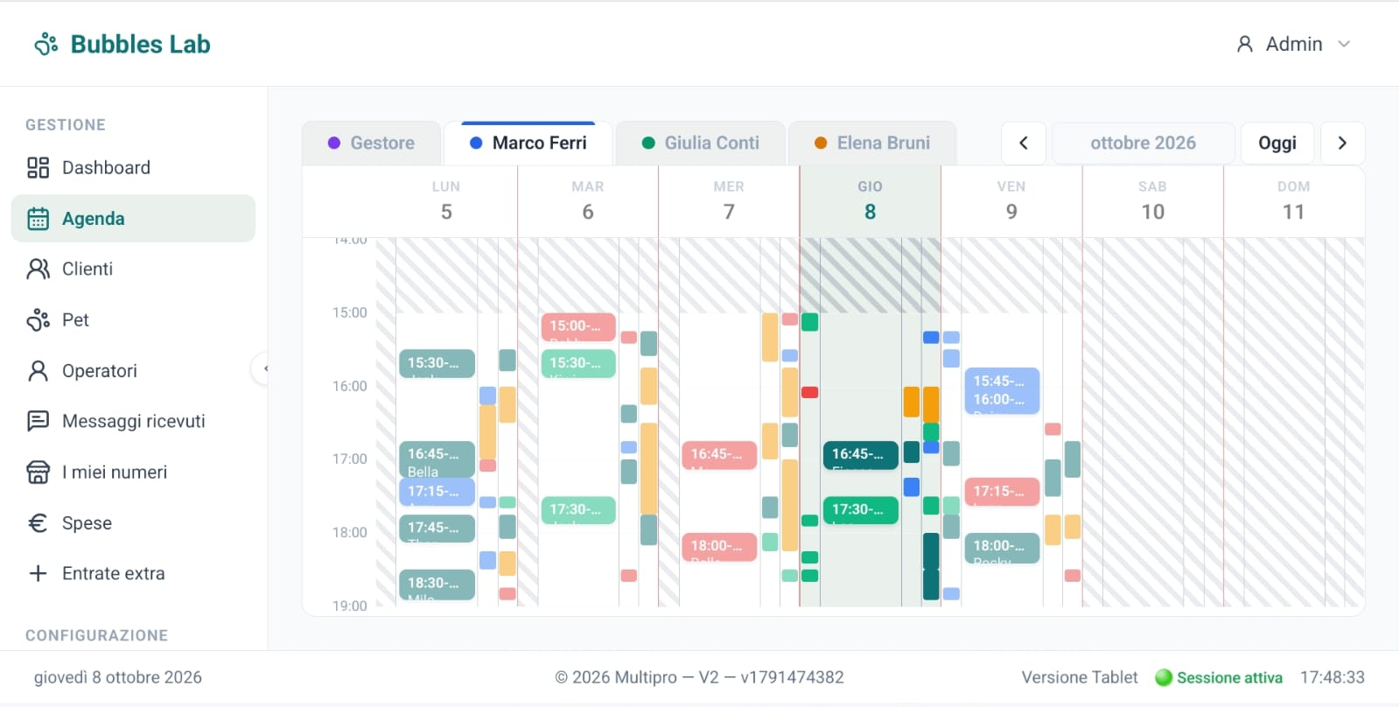
Task: Expand the Admin user dropdown
Action: pos(1293,44)
